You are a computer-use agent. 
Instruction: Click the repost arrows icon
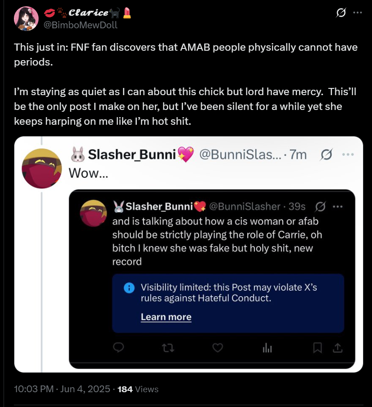[x=168, y=348]
